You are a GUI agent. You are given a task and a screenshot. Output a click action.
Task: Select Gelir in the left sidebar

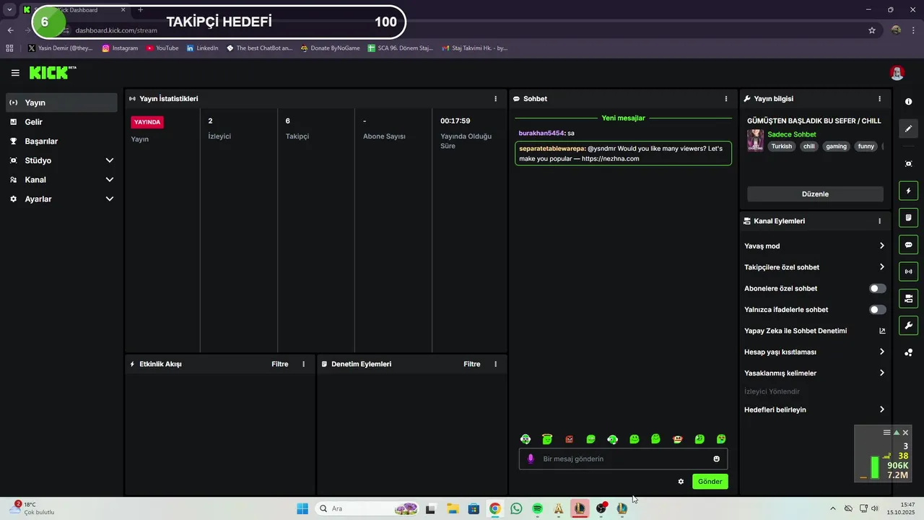pyautogui.click(x=61, y=122)
